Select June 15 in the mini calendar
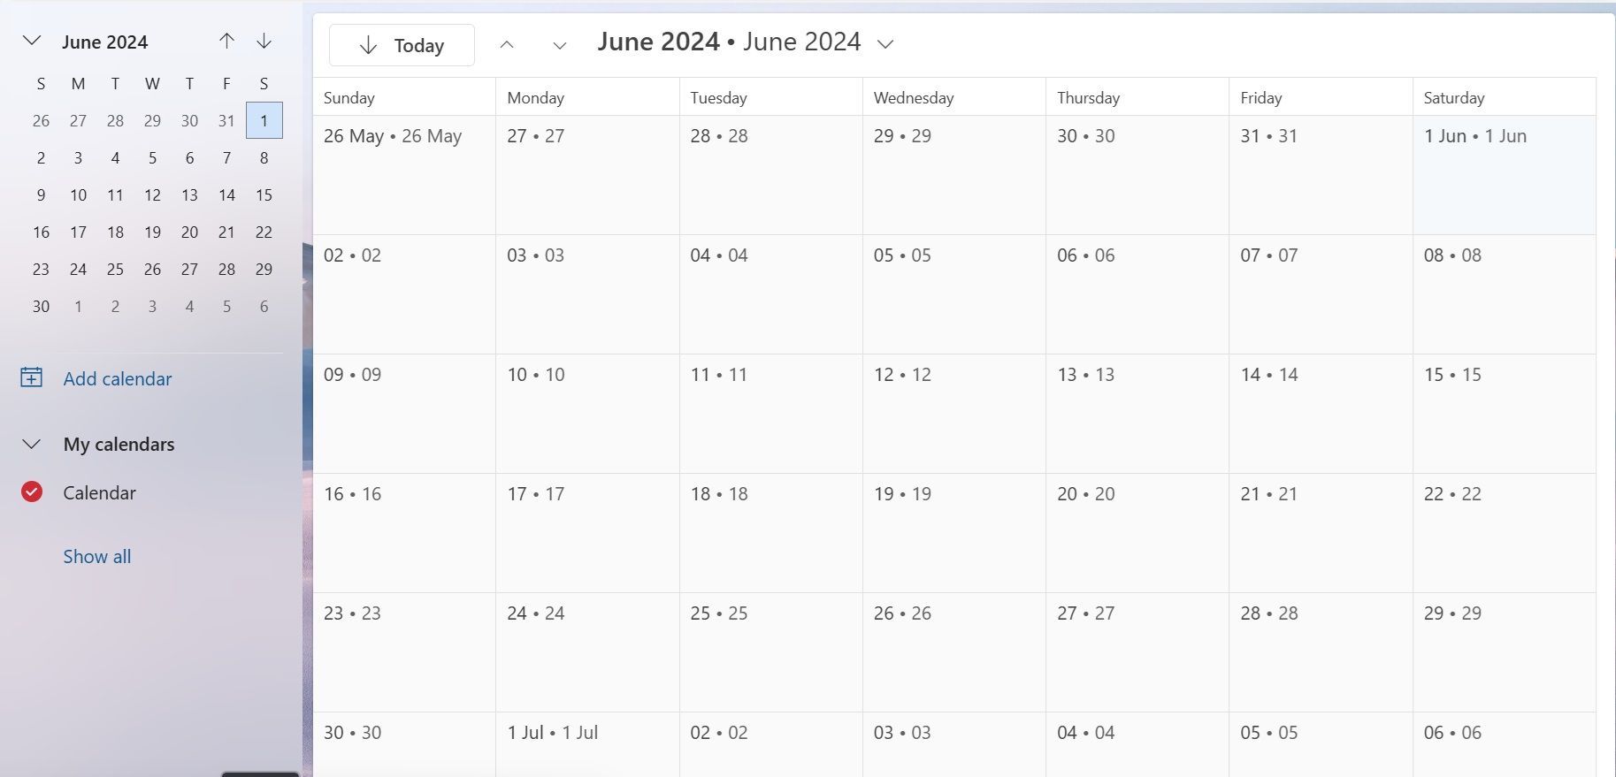Image resolution: width=1616 pixels, height=777 pixels. 264,195
